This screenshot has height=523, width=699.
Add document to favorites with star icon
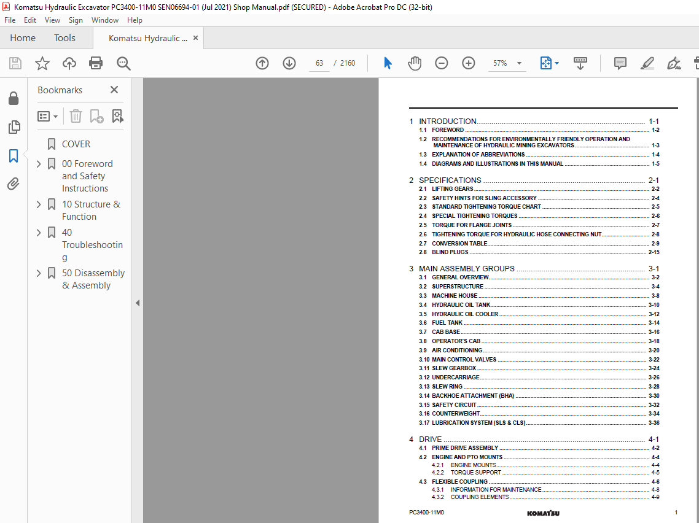click(x=42, y=63)
